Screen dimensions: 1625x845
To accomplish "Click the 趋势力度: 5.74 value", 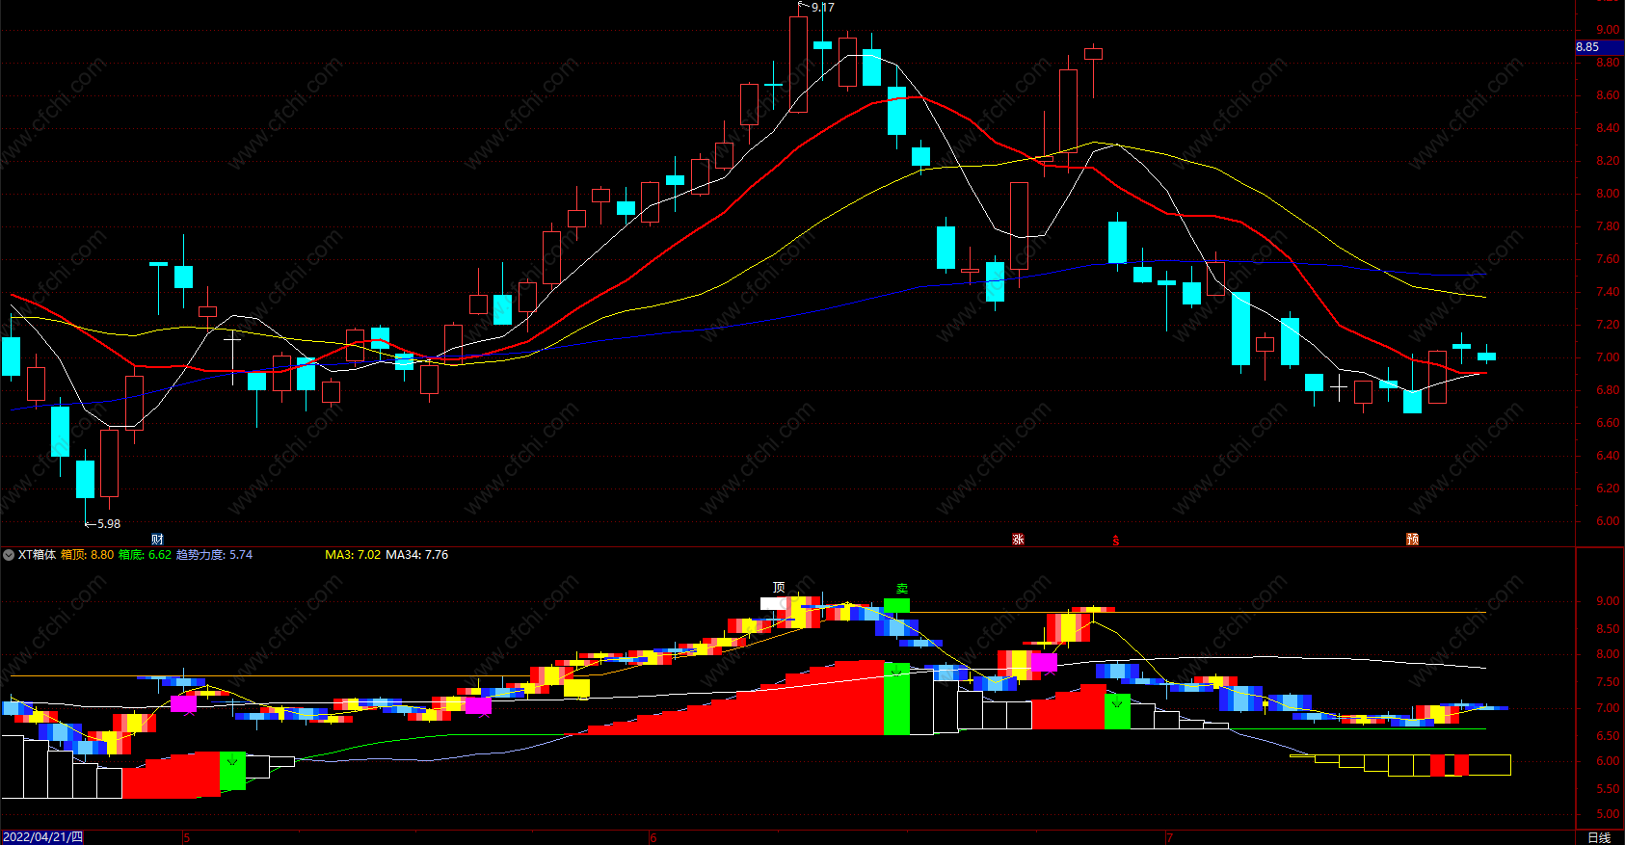I will 214,555.
